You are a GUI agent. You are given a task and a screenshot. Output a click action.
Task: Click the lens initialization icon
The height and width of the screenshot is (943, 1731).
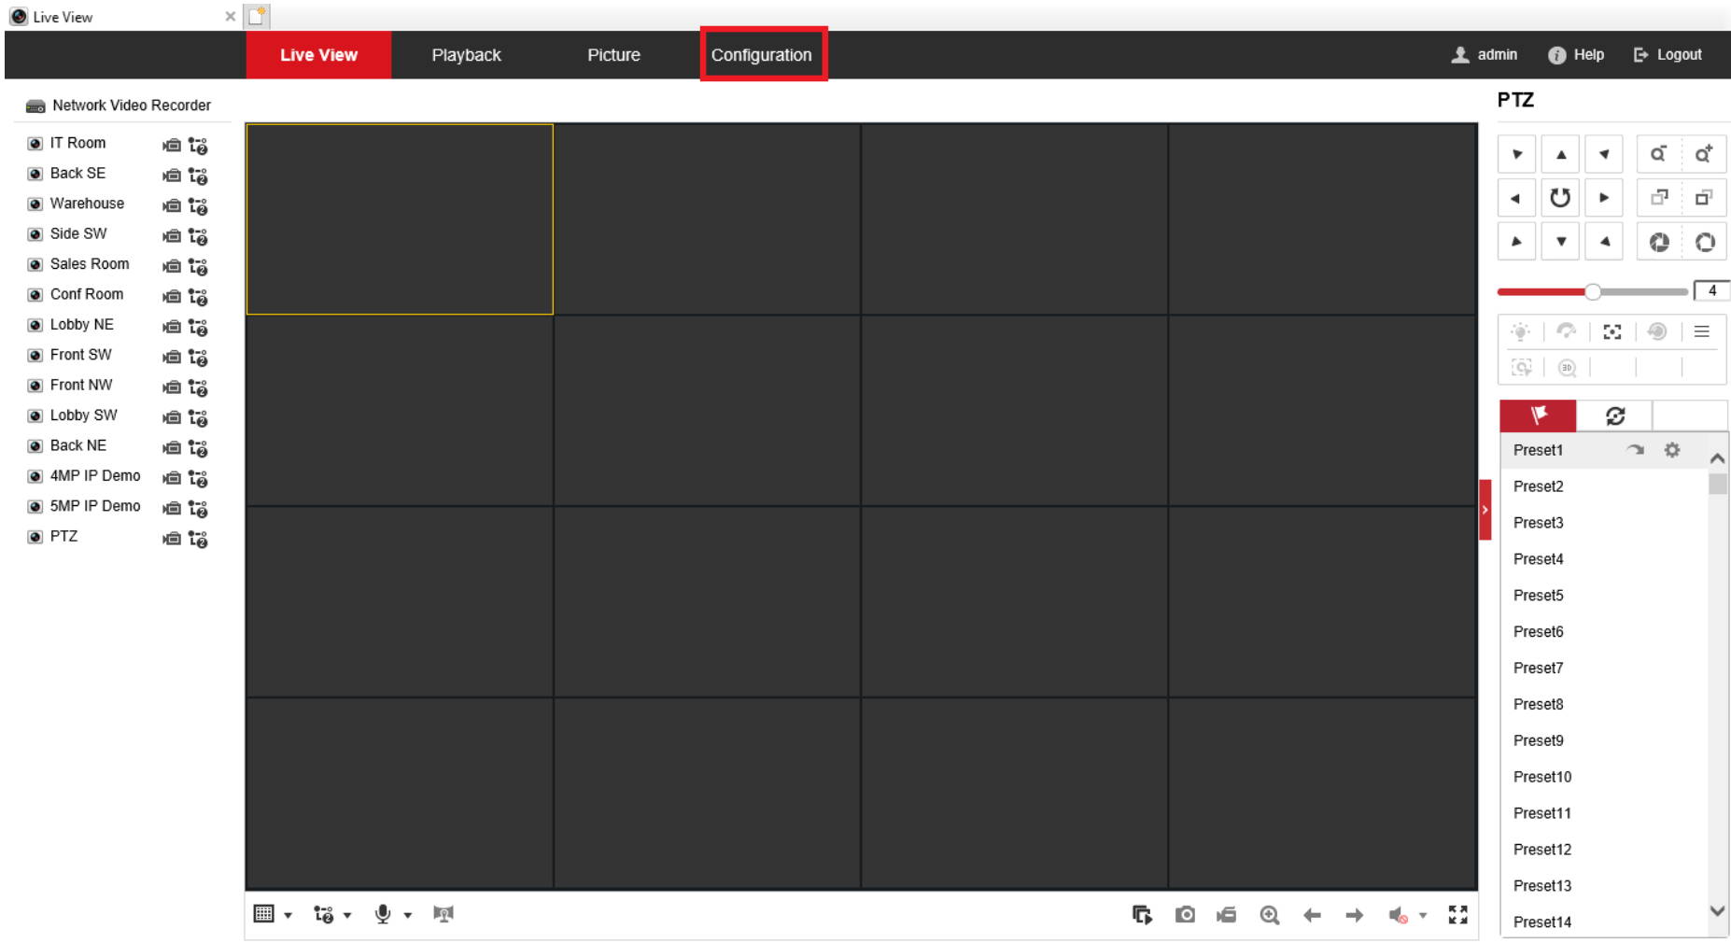[1657, 331]
